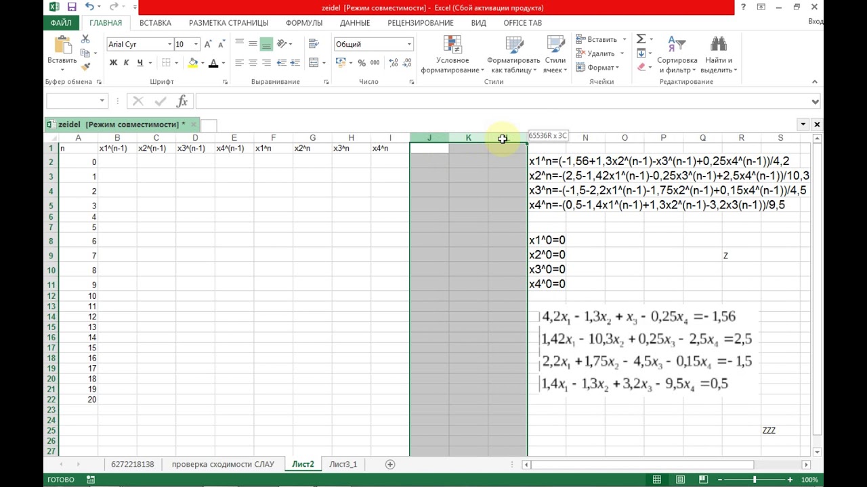Toggle bottom vertical alignment
This screenshot has height=487, width=867.
pyautogui.click(x=266, y=43)
